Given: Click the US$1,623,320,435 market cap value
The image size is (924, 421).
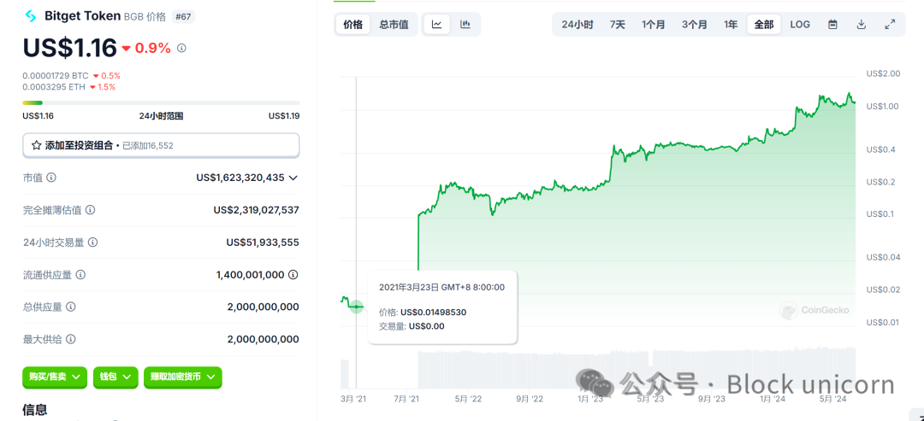Looking at the screenshot, I should (240, 178).
